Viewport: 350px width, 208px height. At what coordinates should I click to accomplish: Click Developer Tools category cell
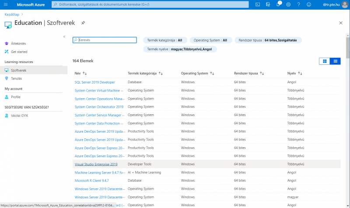(x=140, y=164)
